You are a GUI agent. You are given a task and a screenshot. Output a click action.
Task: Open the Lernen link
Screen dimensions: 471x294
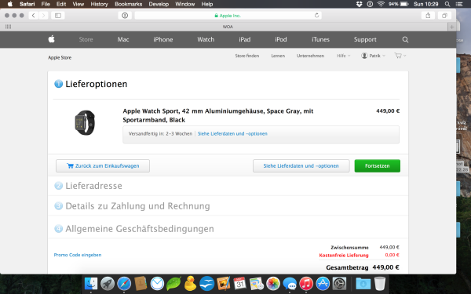278,56
